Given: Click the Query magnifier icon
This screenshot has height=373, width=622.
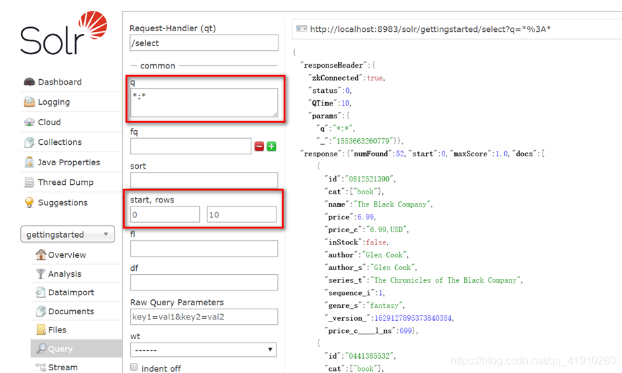Looking at the screenshot, I should [x=41, y=349].
